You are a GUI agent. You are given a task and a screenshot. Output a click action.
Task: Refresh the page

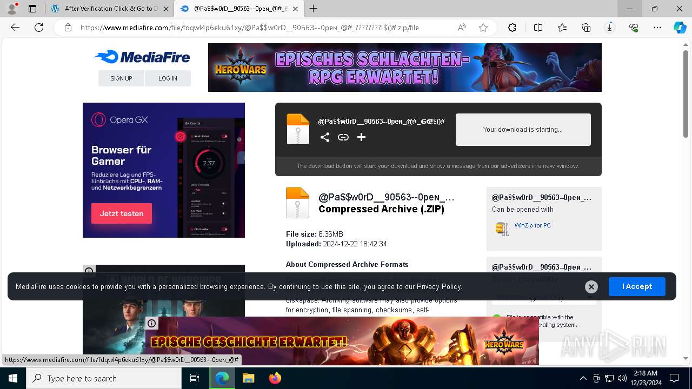[x=39, y=28]
